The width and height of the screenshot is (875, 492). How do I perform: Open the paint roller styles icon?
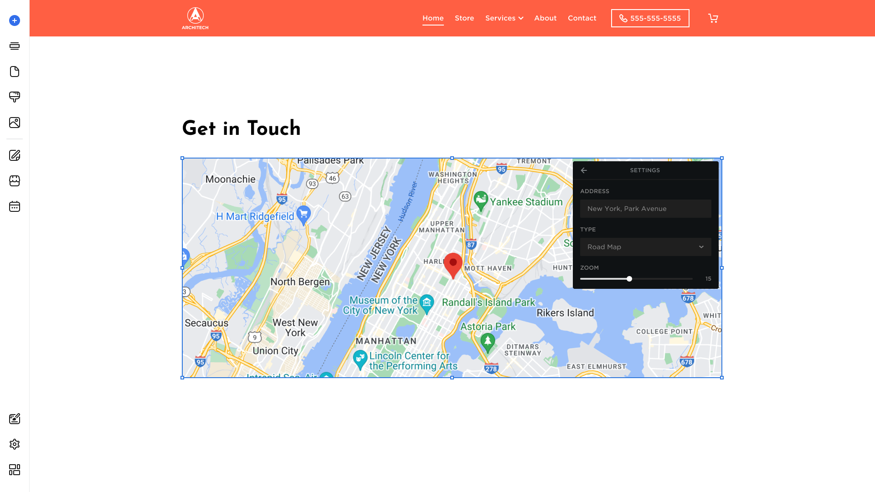coord(15,97)
